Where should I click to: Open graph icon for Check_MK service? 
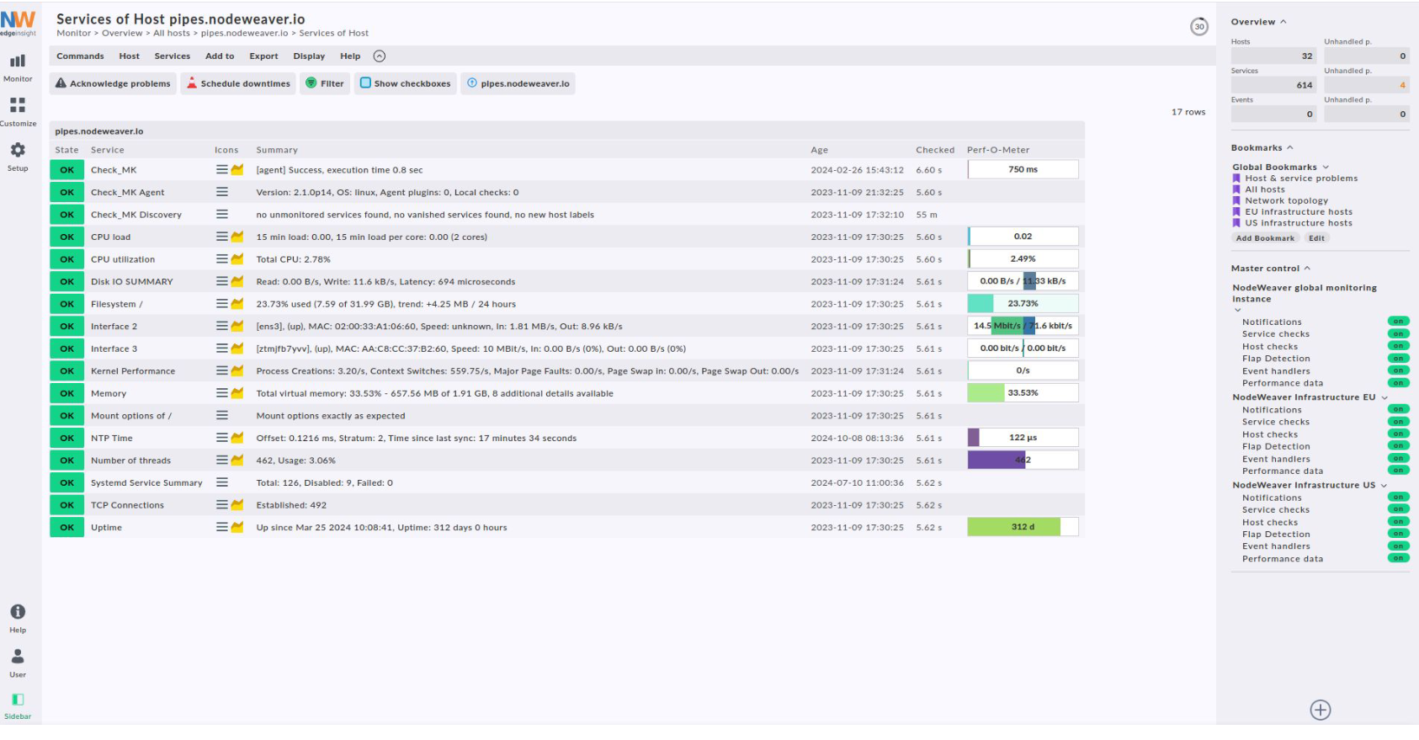click(x=237, y=169)
